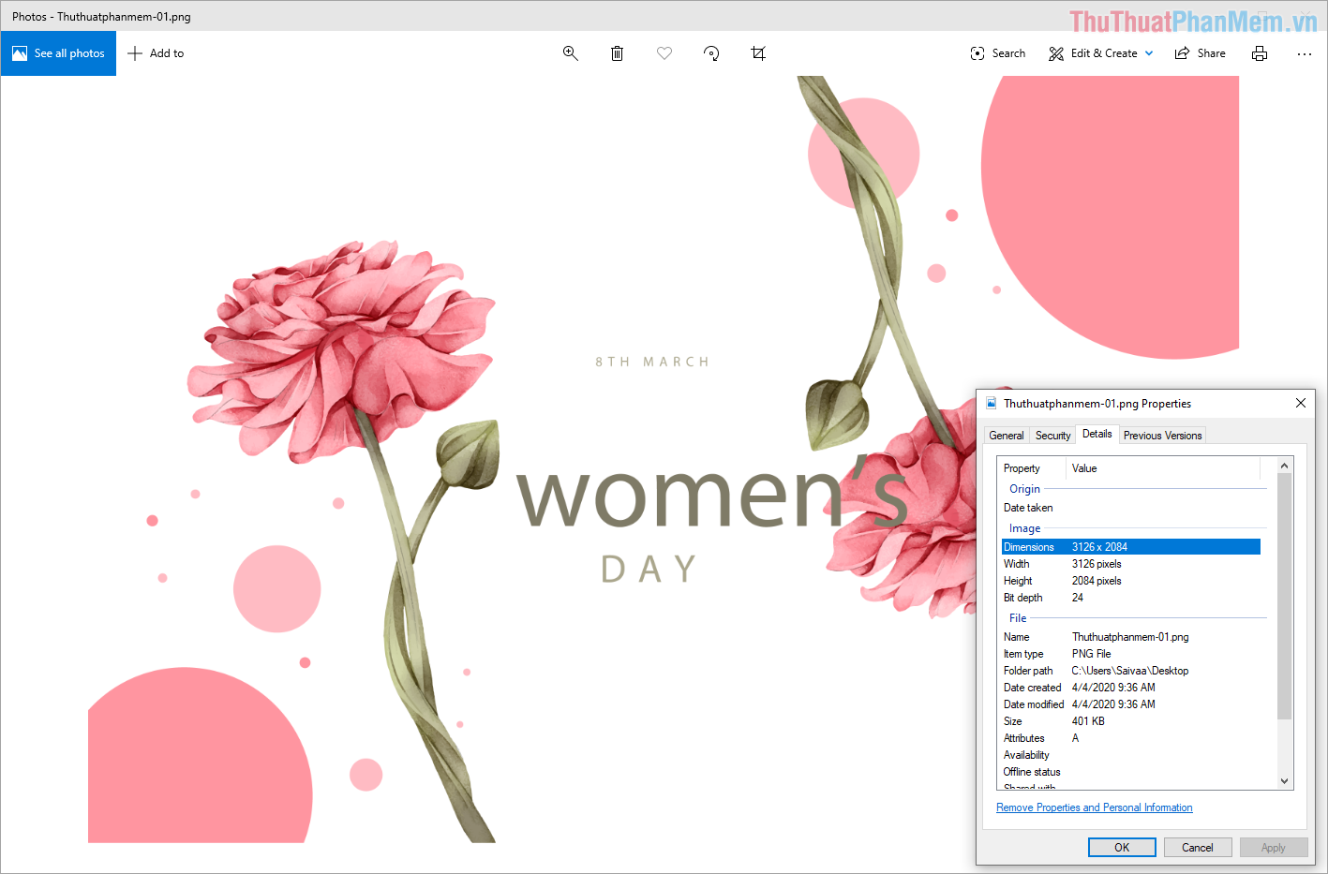This screenshot has height=874, width=1328.
Task: Select the Crop tool
Action: [758, 53]
